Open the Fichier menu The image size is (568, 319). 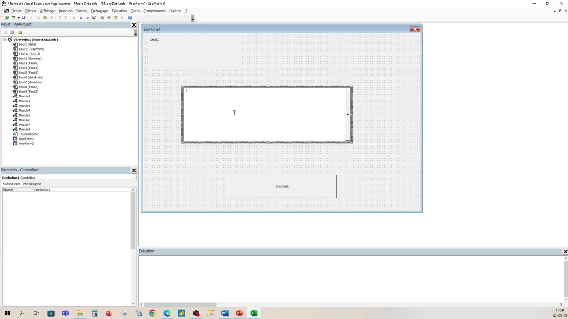point(16,11)
